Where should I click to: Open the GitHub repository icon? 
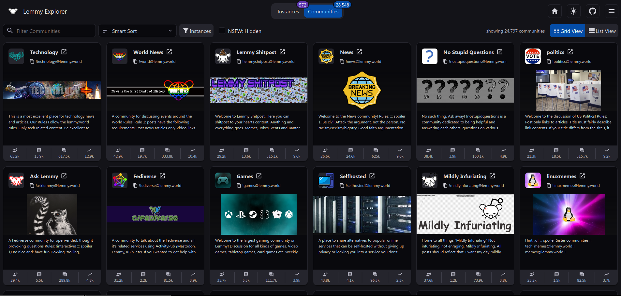tap(593, 11)
